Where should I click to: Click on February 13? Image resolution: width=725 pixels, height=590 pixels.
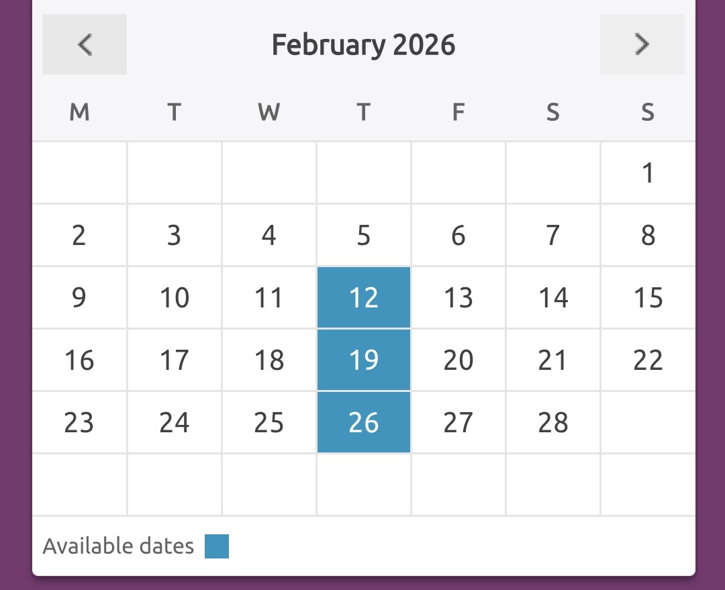coord(458,297)
